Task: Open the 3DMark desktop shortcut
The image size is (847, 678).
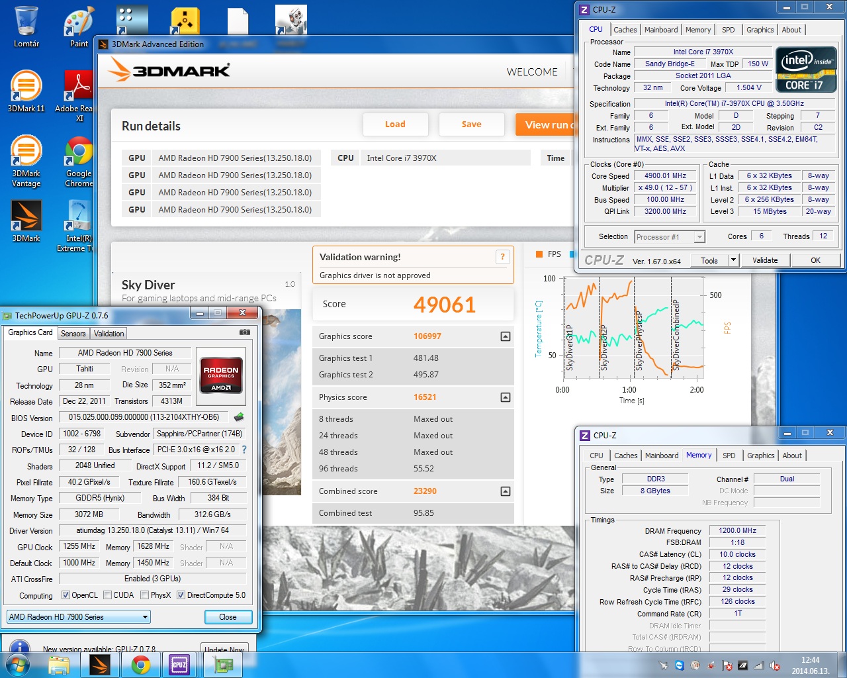Action: (x=26, y=221)
